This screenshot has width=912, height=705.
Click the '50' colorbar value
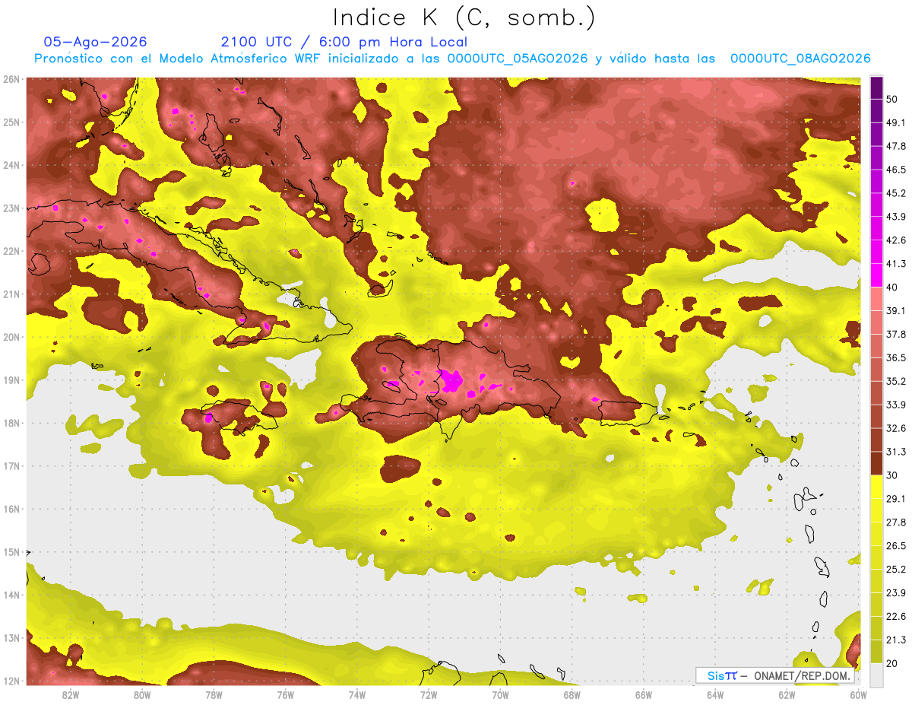point(892,99)
